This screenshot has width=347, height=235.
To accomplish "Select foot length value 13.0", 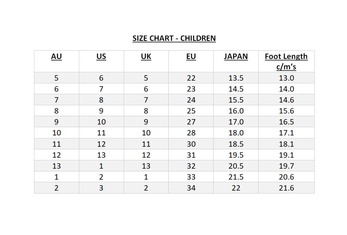I will point(286,78).
